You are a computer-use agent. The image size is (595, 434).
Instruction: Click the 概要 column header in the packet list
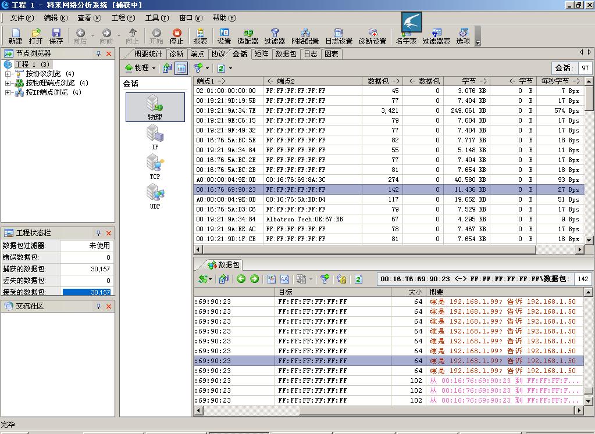point(436,292)
